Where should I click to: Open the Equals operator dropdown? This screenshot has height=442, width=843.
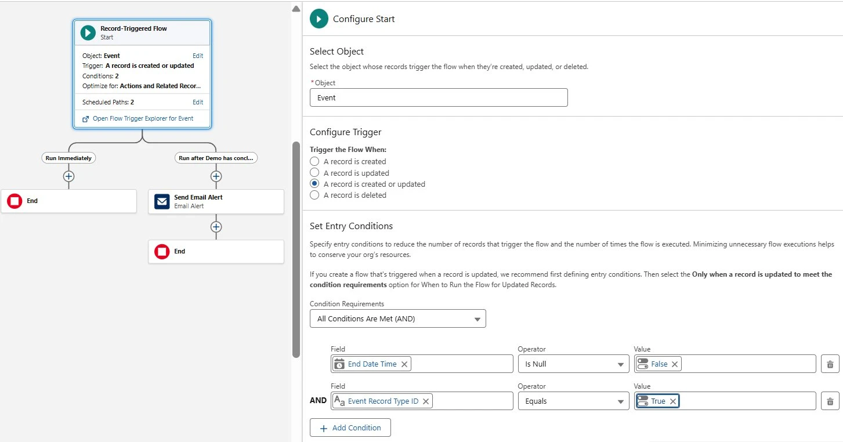(573, 401)
